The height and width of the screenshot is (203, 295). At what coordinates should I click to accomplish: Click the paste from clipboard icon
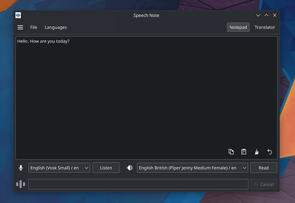pos(244,152)
